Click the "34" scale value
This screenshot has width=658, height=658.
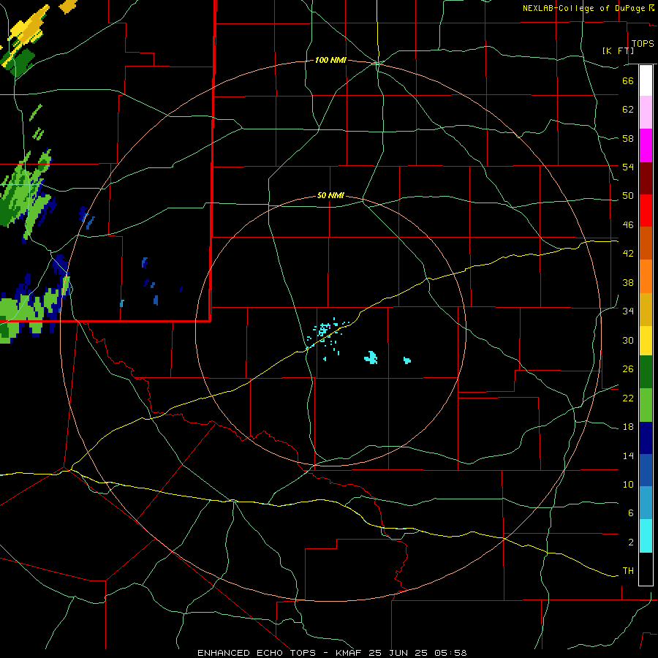[628, 311]
